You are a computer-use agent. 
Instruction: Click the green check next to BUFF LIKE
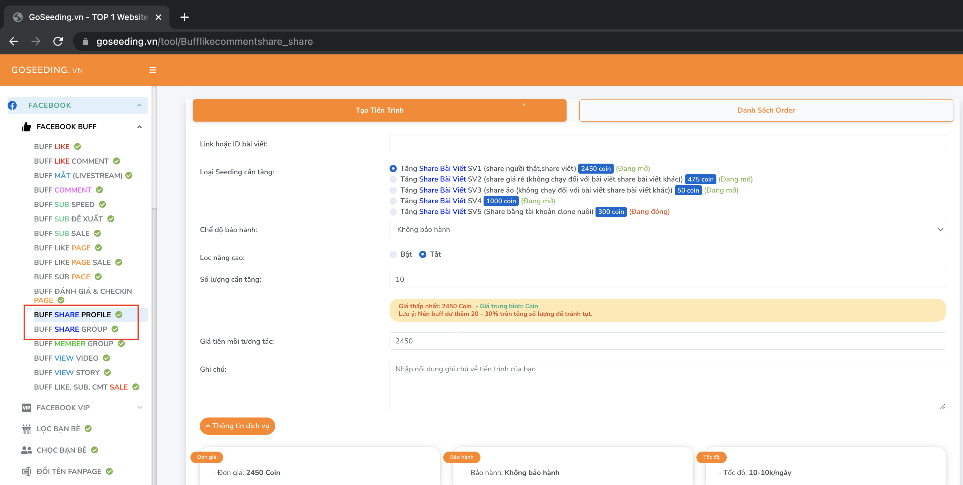click(x=77, y=147)
